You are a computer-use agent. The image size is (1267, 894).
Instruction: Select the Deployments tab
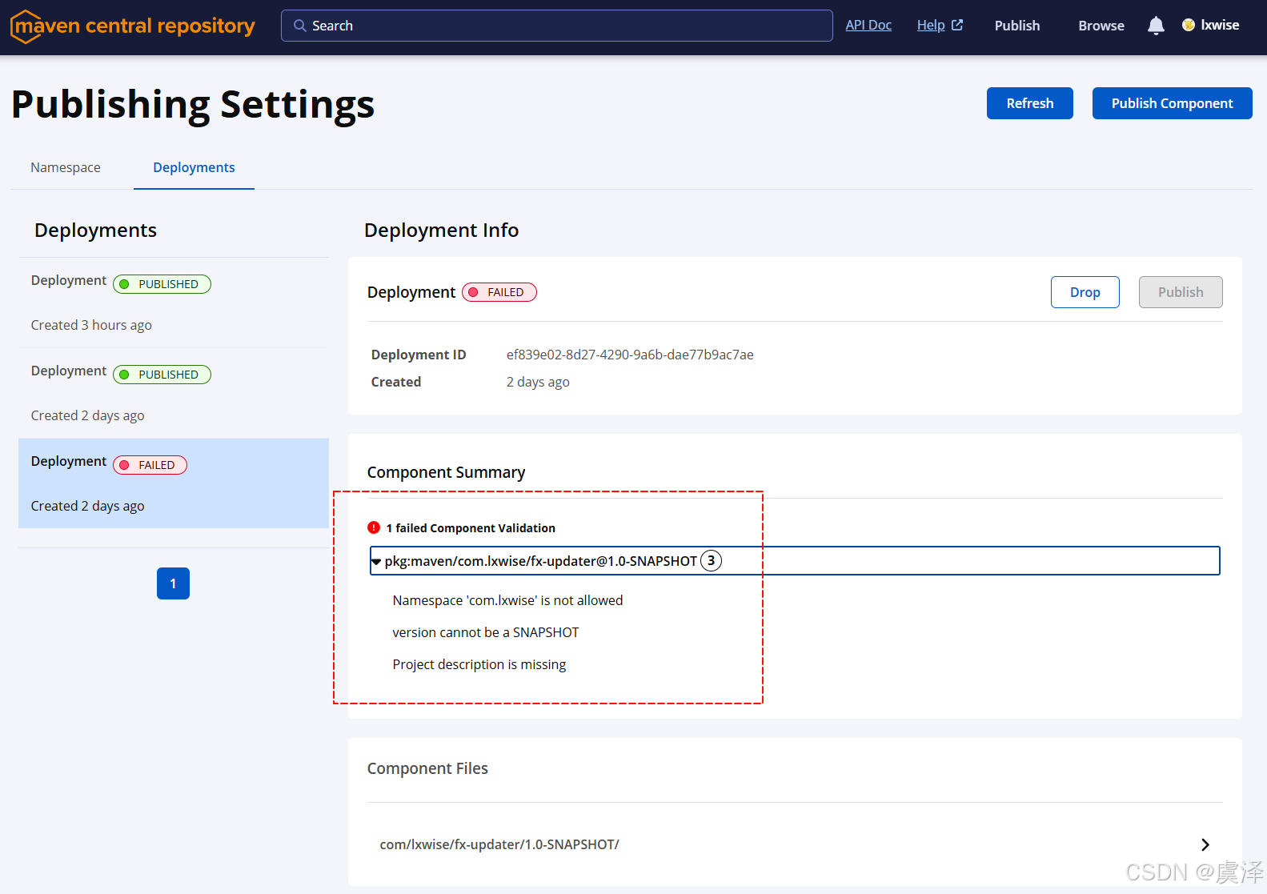tap(194, 167)
